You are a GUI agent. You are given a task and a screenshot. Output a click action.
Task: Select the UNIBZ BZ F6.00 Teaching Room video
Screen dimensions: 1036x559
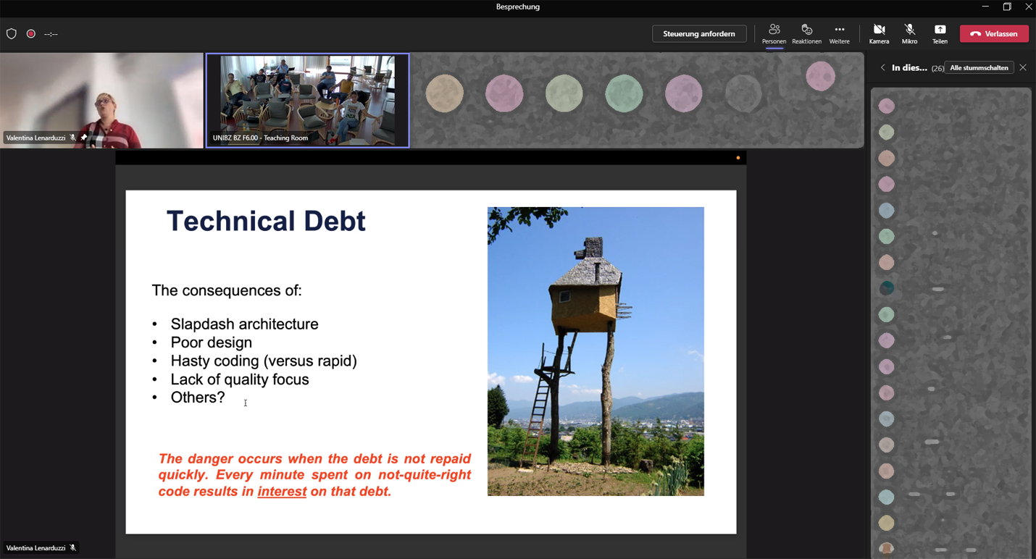pyautogui.click(x=307, y=100)
